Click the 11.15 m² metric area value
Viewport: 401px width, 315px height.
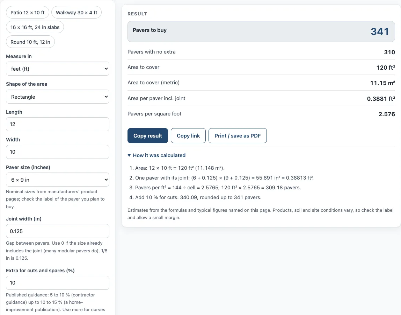[382, 83]
